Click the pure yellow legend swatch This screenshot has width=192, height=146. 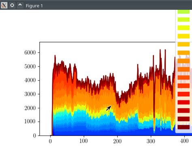(x=183, y=28)
